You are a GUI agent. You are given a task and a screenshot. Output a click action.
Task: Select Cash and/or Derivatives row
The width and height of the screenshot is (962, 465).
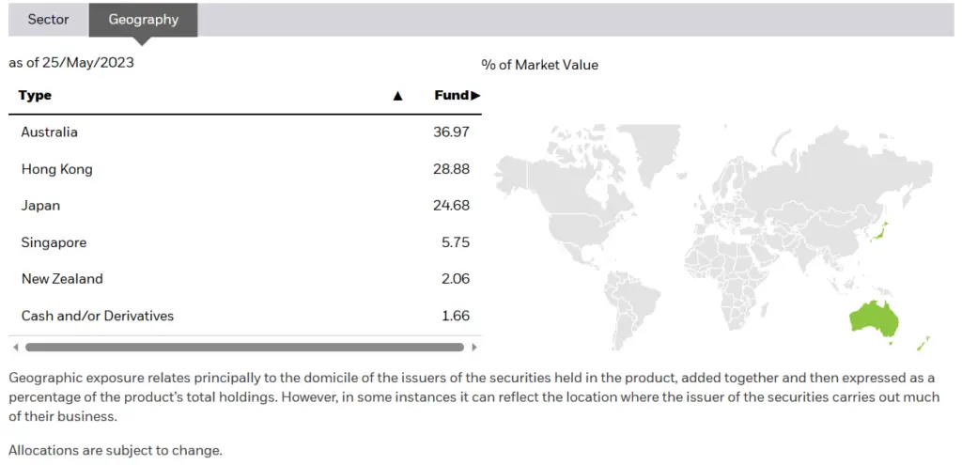(245, 316)
